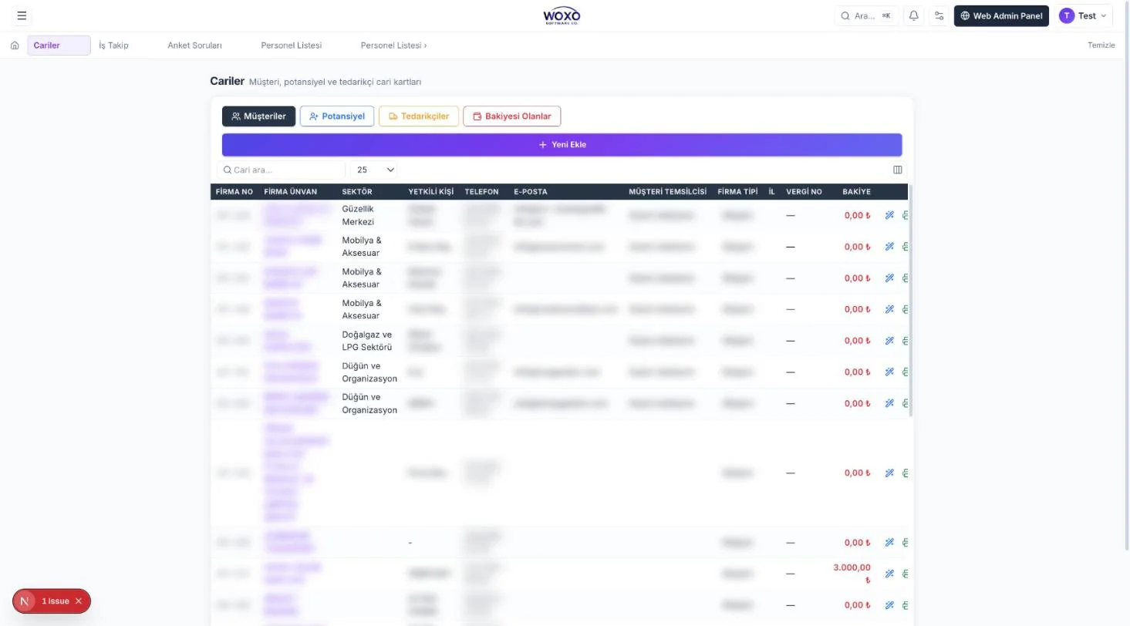The image size is (1130, 626).
Task: Click the BAKİYE column header
Action: point(857,191)
